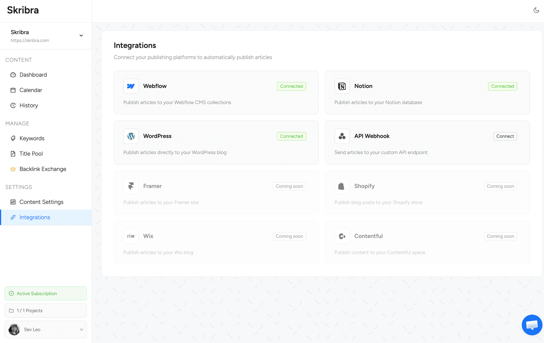Toggle dark mode with the moon icon
The height and width of the screenshot is (343, 544).
coord(536,10)
